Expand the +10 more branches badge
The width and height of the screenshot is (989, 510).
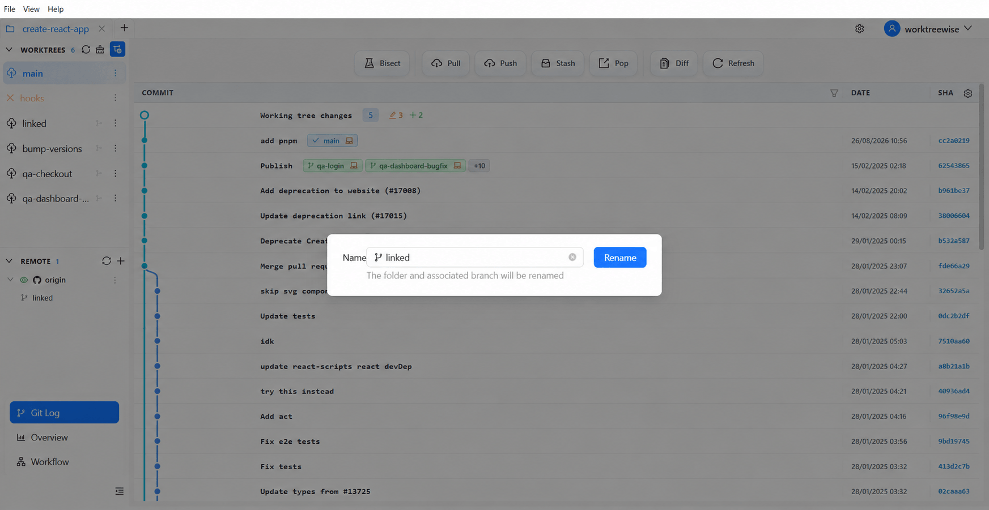coord(479,166)
